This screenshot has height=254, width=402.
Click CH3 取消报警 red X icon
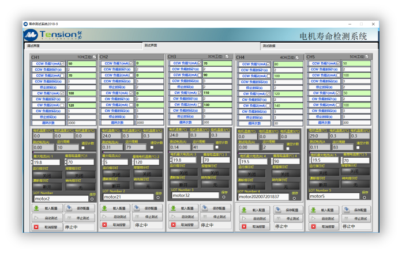[x=174, y=225]
